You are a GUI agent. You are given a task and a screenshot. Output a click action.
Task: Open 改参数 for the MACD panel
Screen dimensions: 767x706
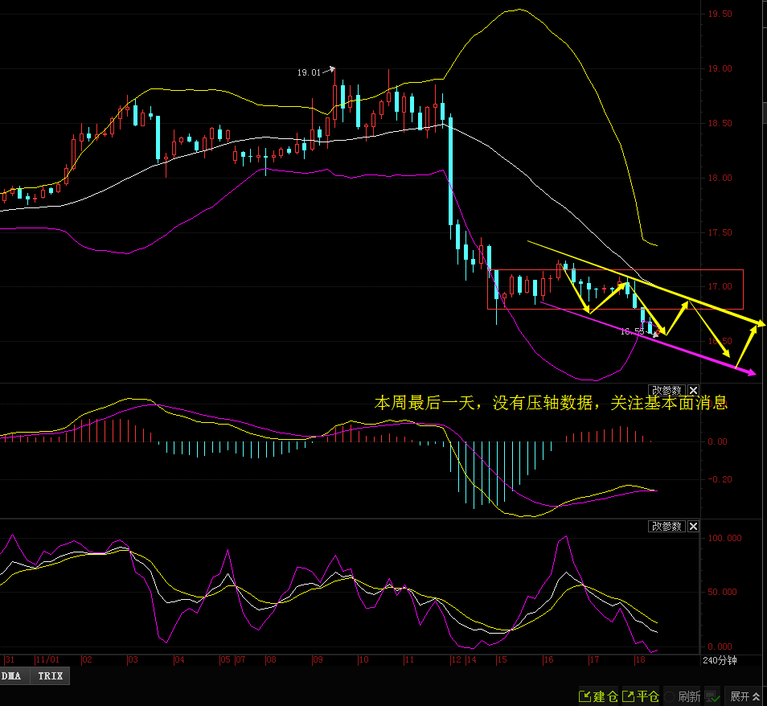click(x=667, y=390)
